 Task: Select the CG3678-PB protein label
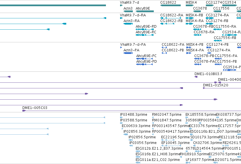click(204, 56)
